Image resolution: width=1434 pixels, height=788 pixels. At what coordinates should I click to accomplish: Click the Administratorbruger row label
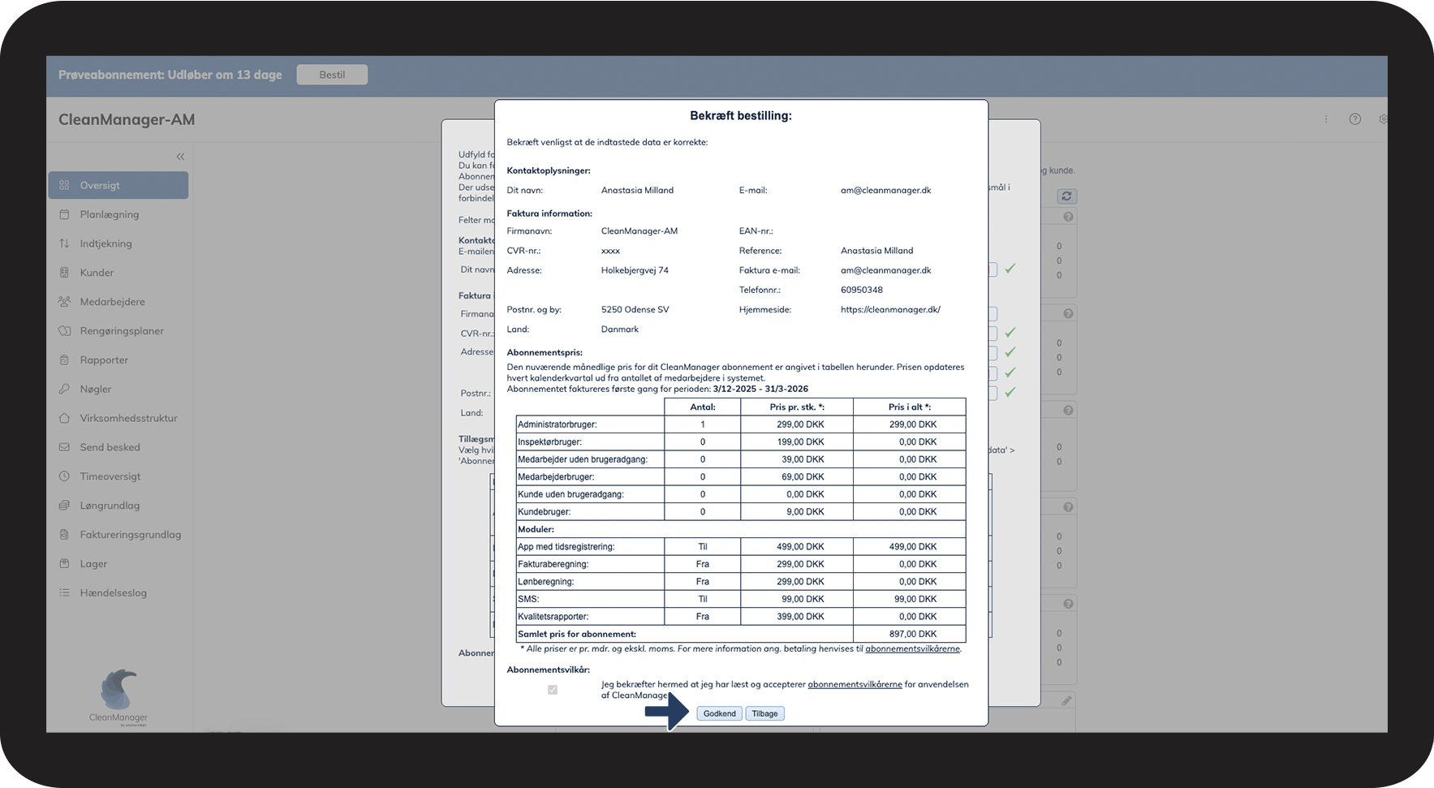558,424
